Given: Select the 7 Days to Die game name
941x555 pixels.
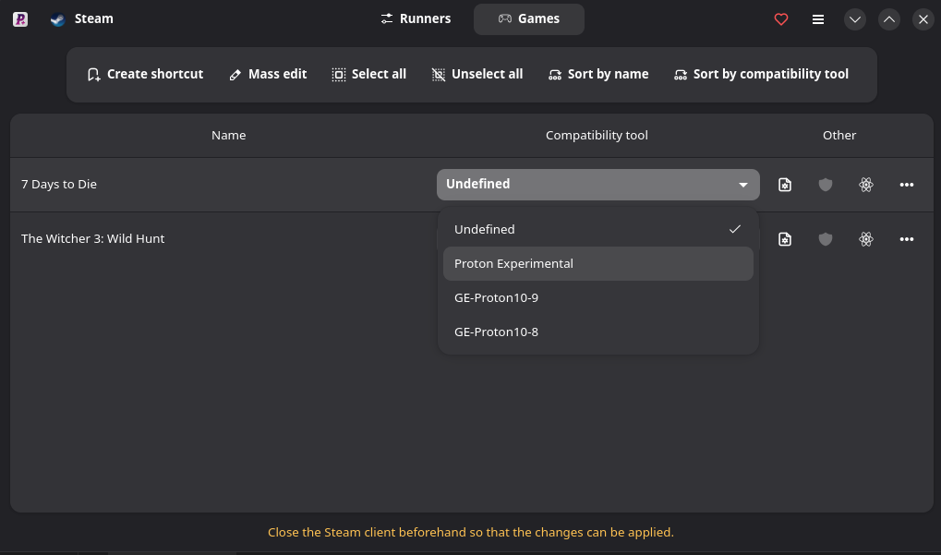Looking at the screenshot, I should pyautogui.click(x=59, y=184).
